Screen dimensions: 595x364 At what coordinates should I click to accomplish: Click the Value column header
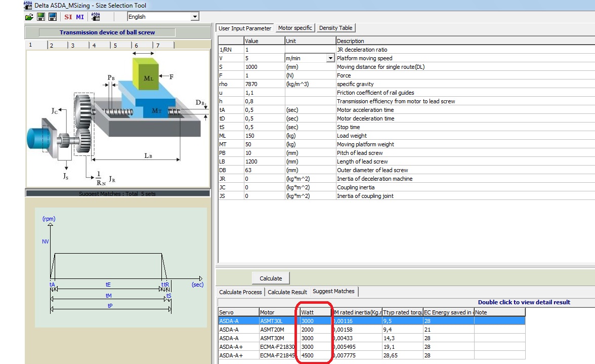pos(264,41)
